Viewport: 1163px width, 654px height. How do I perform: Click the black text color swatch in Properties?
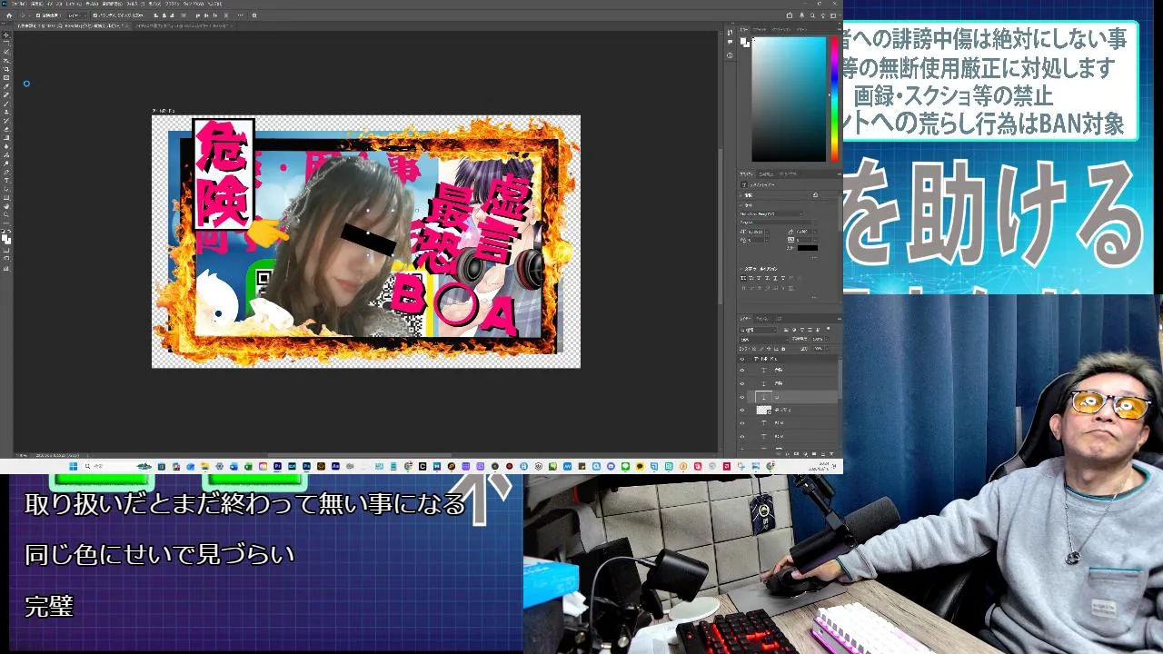[x=808, y=248]
